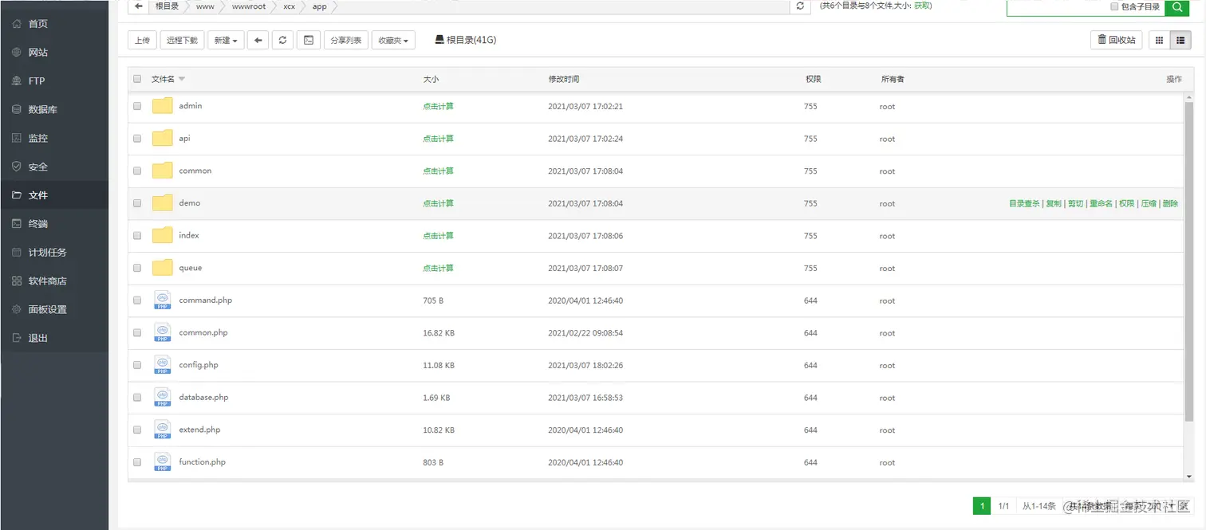
Task: Click xcx in the path breadcrumb
Action: tap(289, 6)
